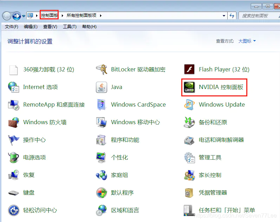This screenshot has width=280, height=222.
Task: Expand the chevron before 控制面板 breadcrumb
Action: (37, 15)
